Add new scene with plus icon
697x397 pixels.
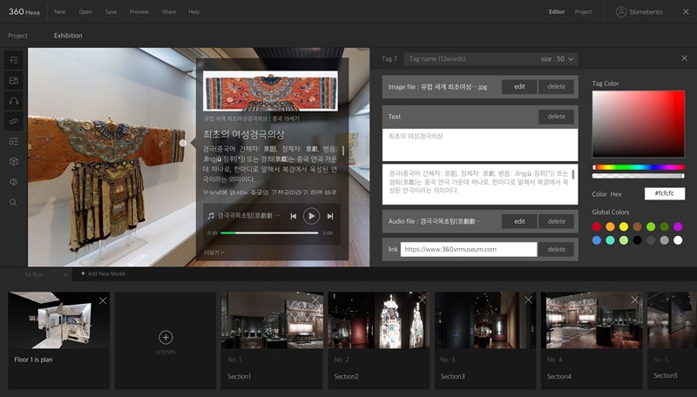pos(166,337)
